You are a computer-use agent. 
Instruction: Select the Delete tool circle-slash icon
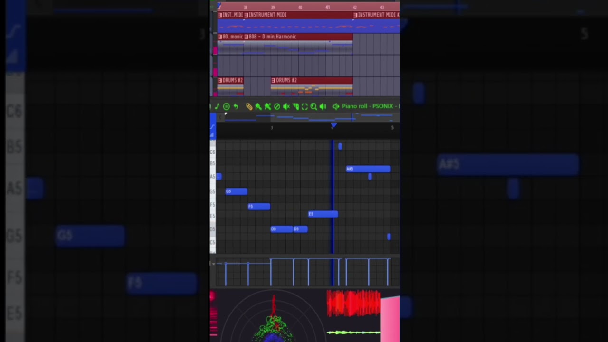[277, 106]
